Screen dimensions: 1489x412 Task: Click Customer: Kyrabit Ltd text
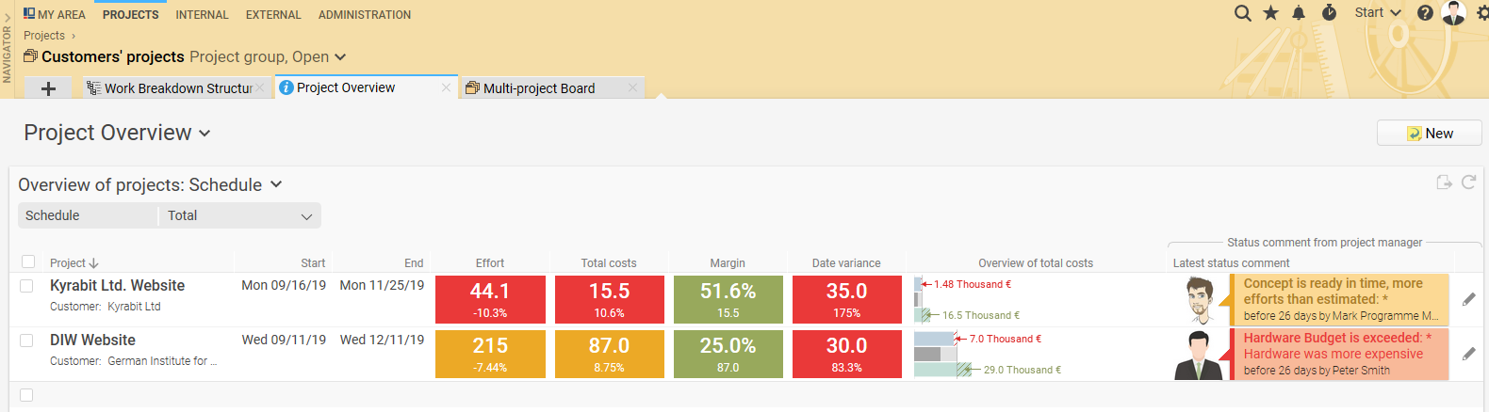tap(106, 307)
